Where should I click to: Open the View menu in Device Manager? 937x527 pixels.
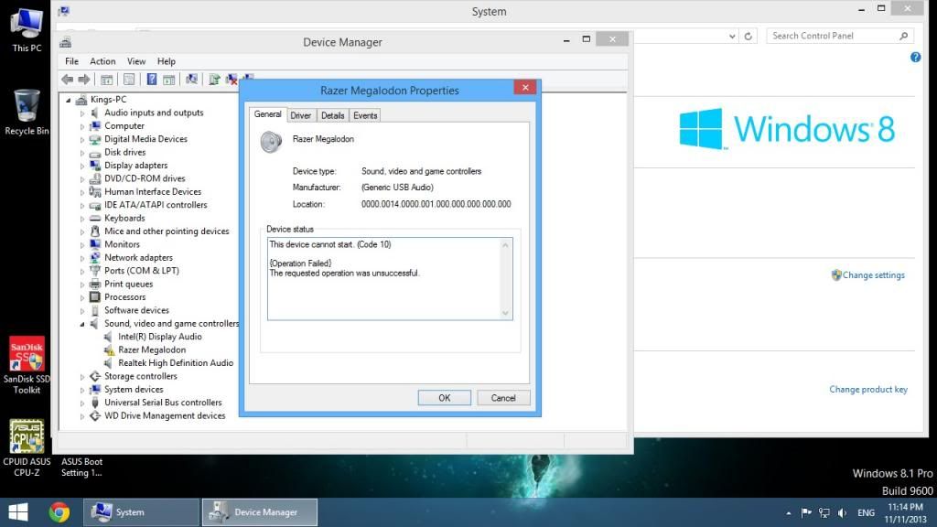tap(136, 61)
